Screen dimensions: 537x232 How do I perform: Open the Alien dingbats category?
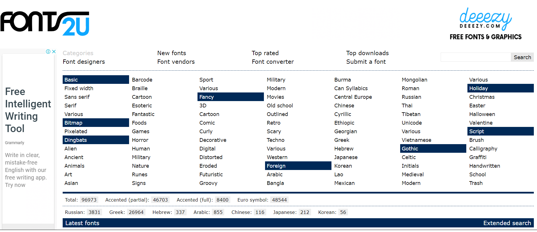[x=70, y=148]
